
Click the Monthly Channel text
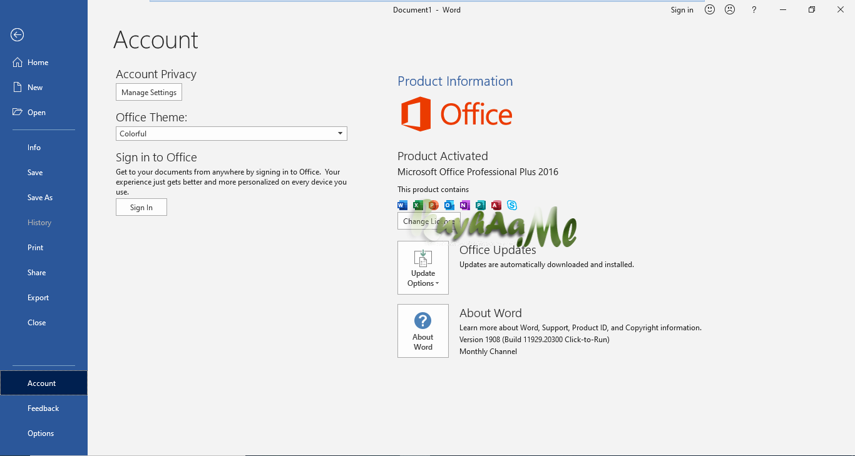click(x=488, y=352)
